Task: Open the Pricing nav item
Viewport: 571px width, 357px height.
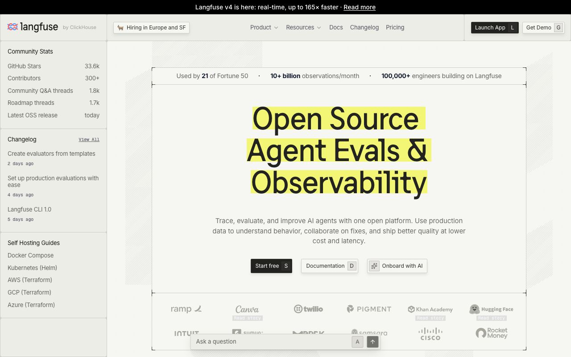Action: pyautogui.click(x=395, y=28)
